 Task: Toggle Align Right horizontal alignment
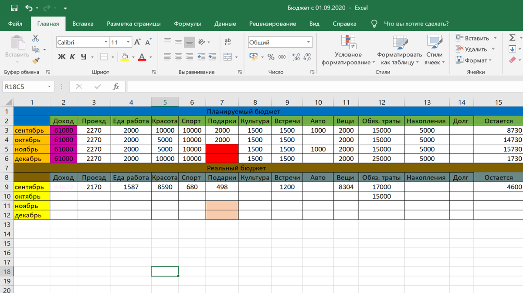(189, 57)
